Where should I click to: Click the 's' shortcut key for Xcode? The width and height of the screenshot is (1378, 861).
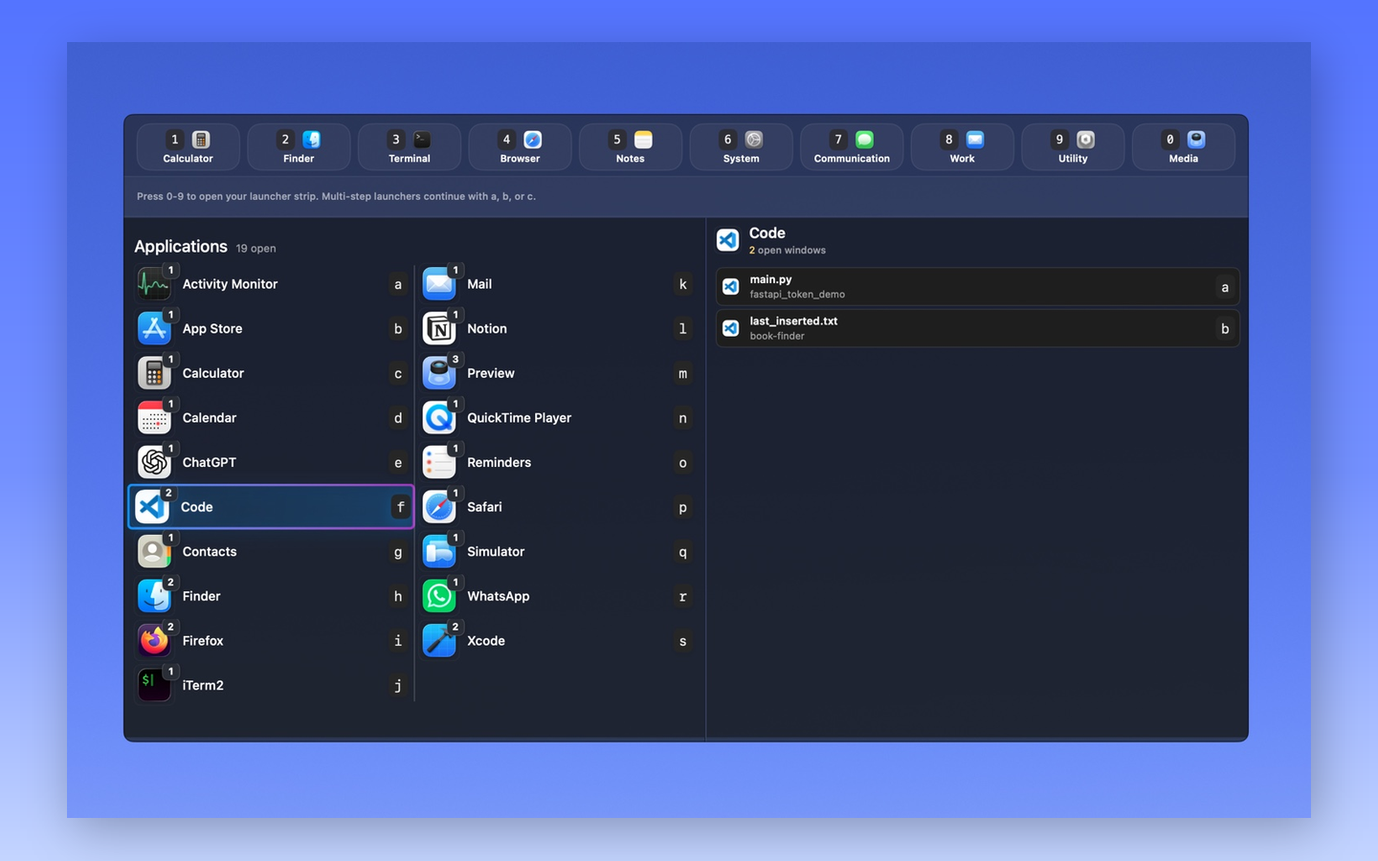(682, 641)
